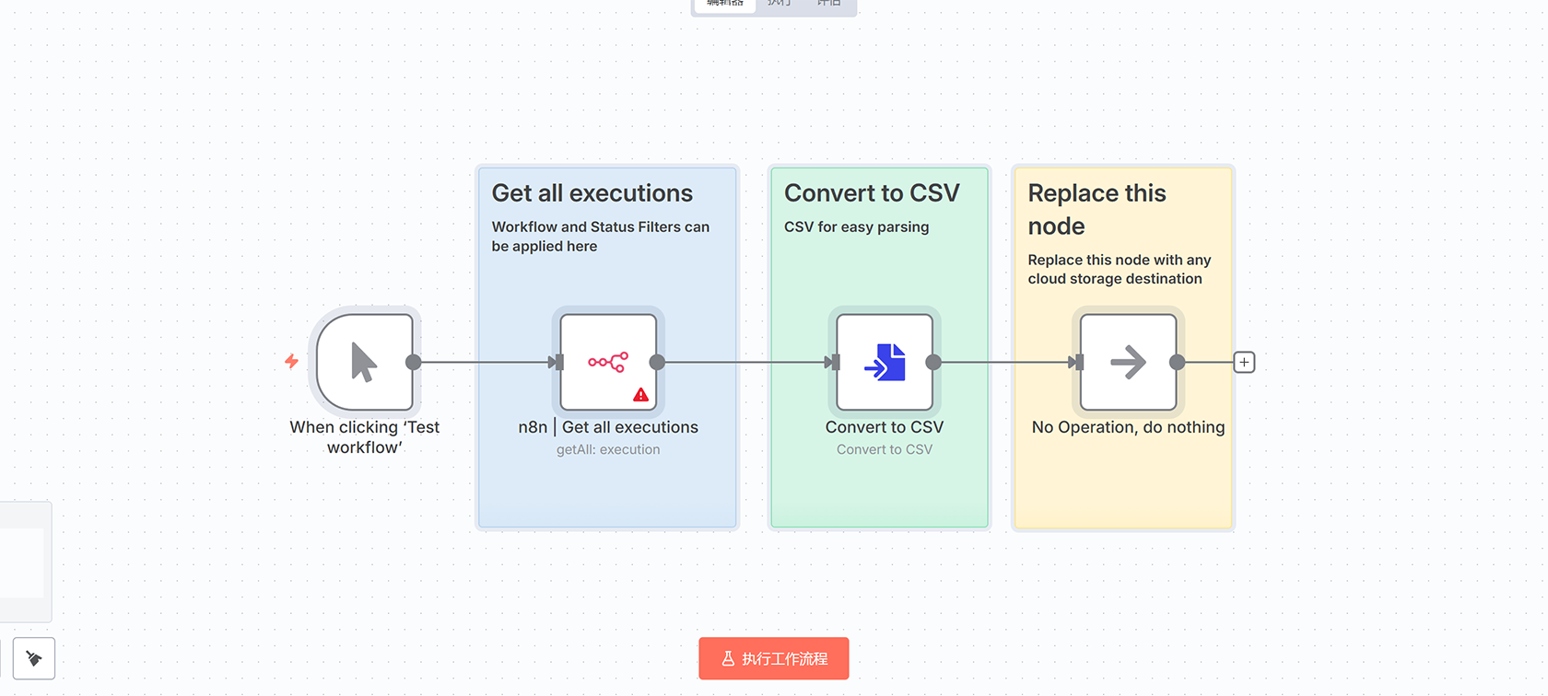Select the manual trigger node cursor icon

click(x=365, y=362)
